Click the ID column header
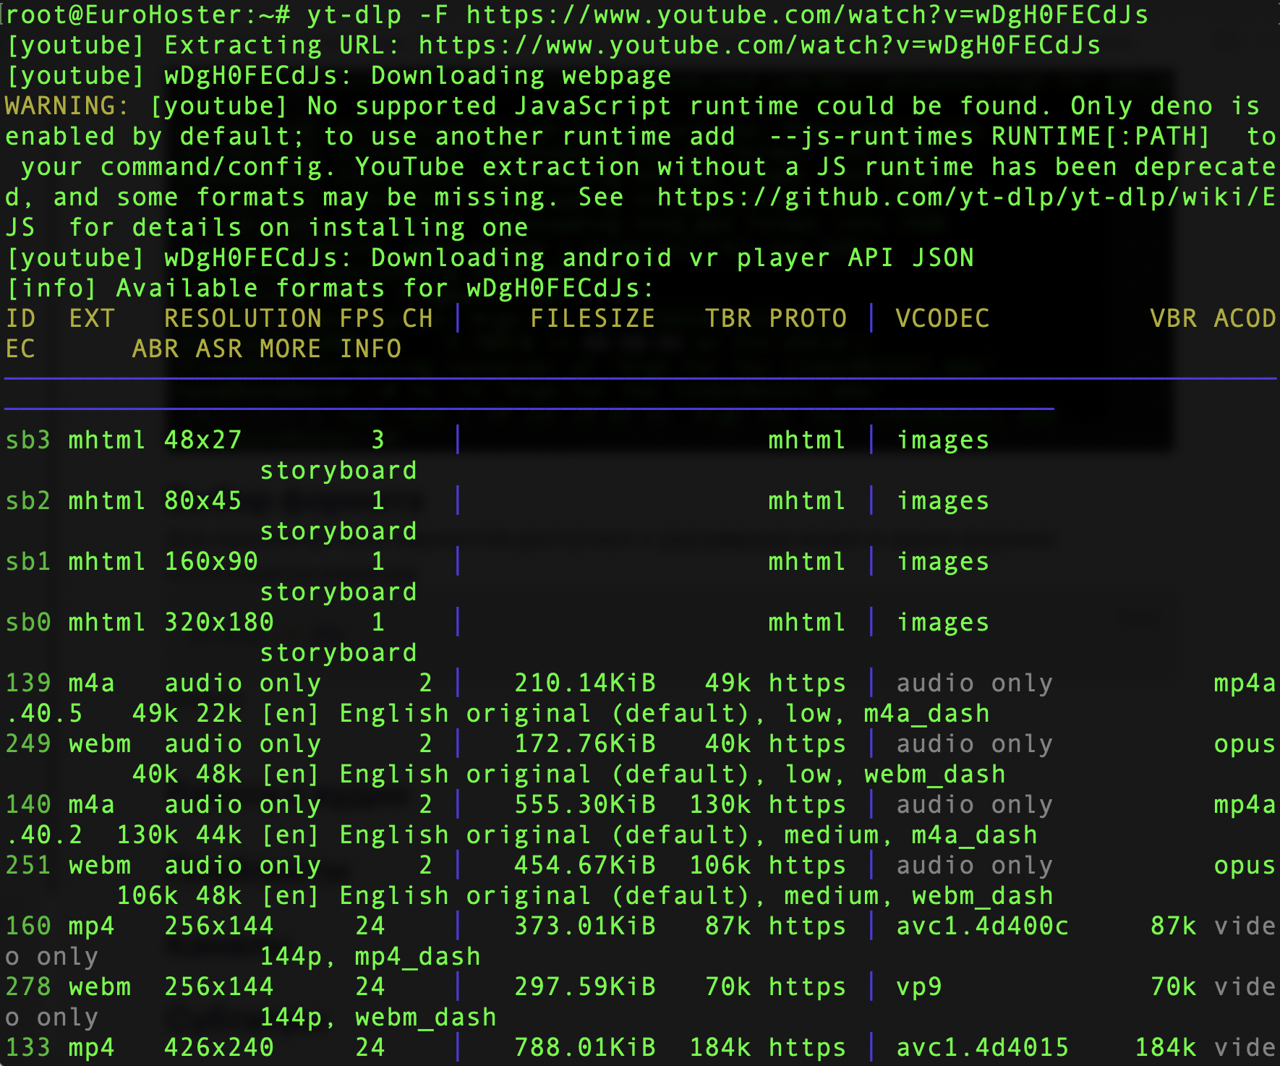The image size is (1280, 1066). pos(21,318)
